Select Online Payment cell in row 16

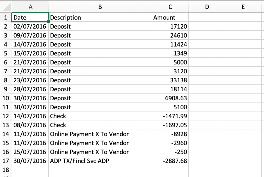(100, 152)
